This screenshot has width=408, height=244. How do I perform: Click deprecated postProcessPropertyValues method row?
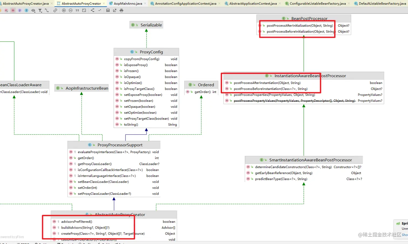pyautogui.click(x=304, y=101)
